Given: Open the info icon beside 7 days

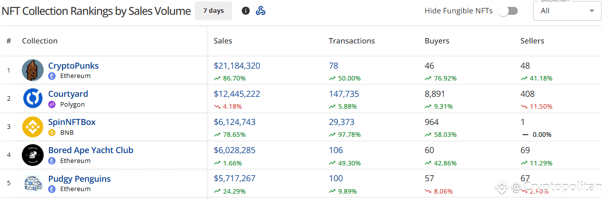Looking at the screenshot, I should click(245, 11).
